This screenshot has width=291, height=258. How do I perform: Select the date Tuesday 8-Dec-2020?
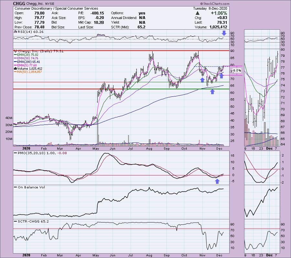point(210,8)
